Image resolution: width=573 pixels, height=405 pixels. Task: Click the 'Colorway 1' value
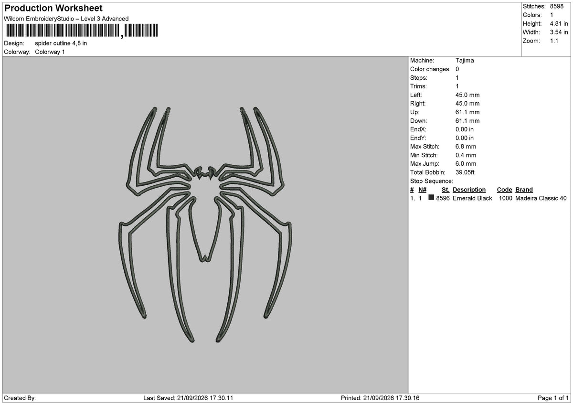coord(50,52)
